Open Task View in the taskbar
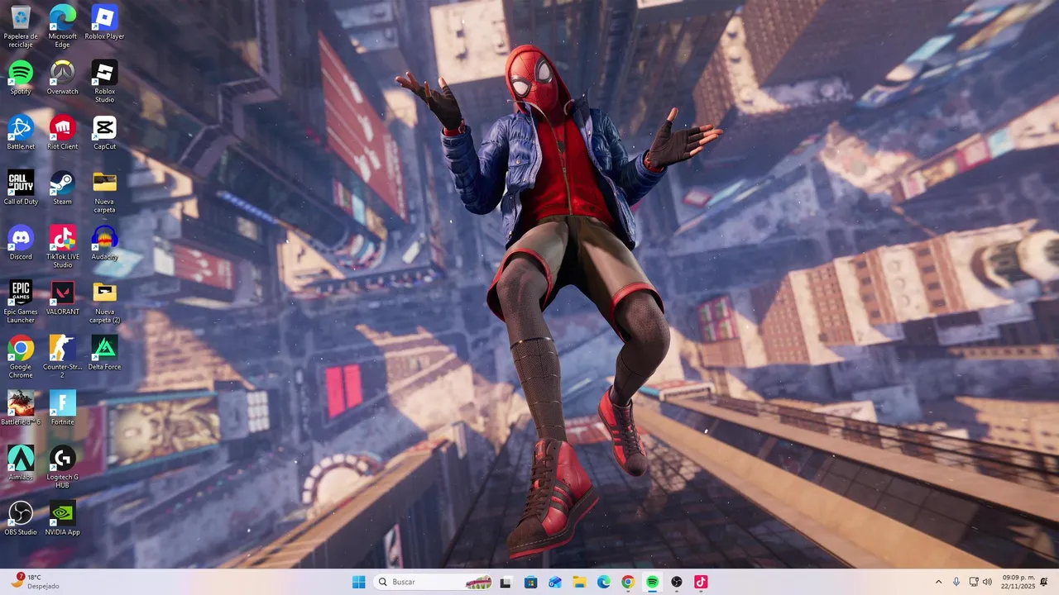 tap(506, 582)
